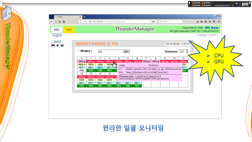Click the green PBS cell of node 12
The height and width of the screenshot is (142, 252).
pyautogui.click(x=82, y=86)
